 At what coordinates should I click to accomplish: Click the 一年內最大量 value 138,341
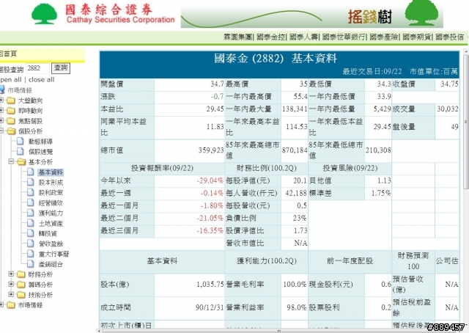(x=295, y=109)
